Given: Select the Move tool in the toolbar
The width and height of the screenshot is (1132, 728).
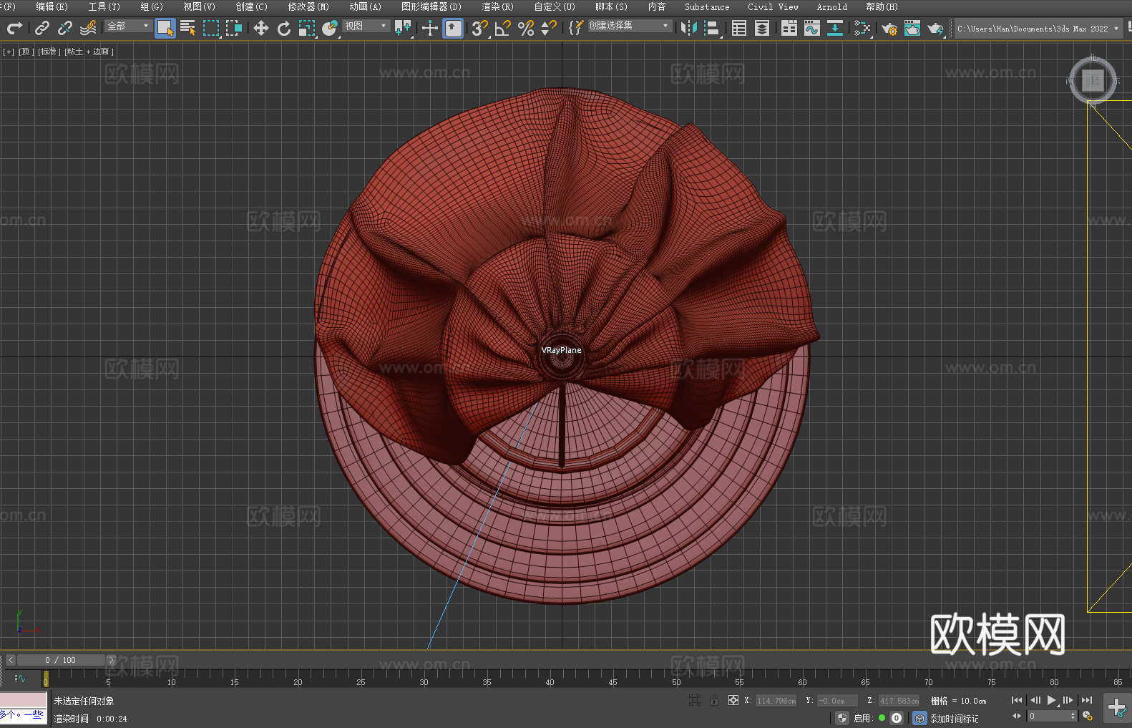Looking at the screenshot, I should 261,28.
